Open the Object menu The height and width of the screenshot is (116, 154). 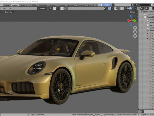(10, 8)
